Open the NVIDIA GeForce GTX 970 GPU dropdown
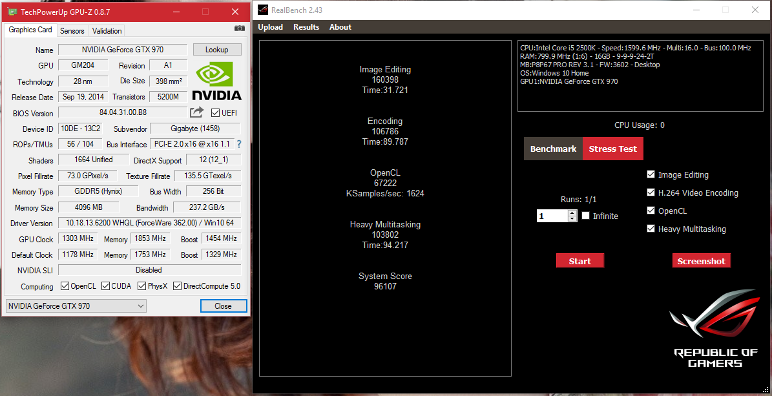The image size is (772, 396). [x=76, y=306]
